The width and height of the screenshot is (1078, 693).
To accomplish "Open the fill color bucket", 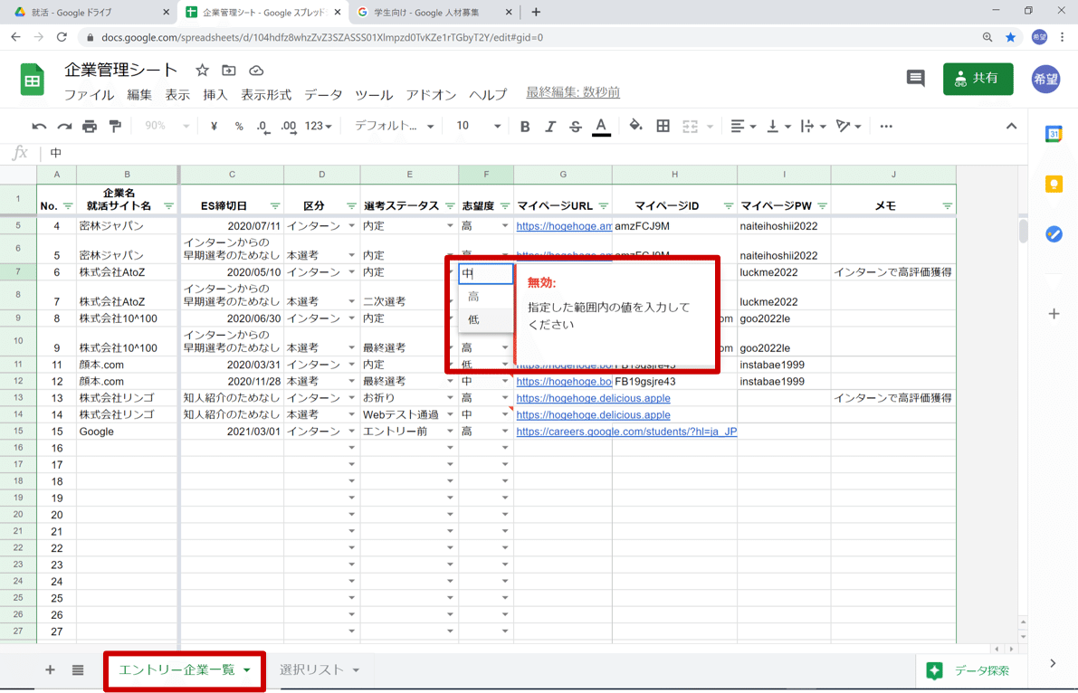I will pyautogui.click(x=636, y=126).
